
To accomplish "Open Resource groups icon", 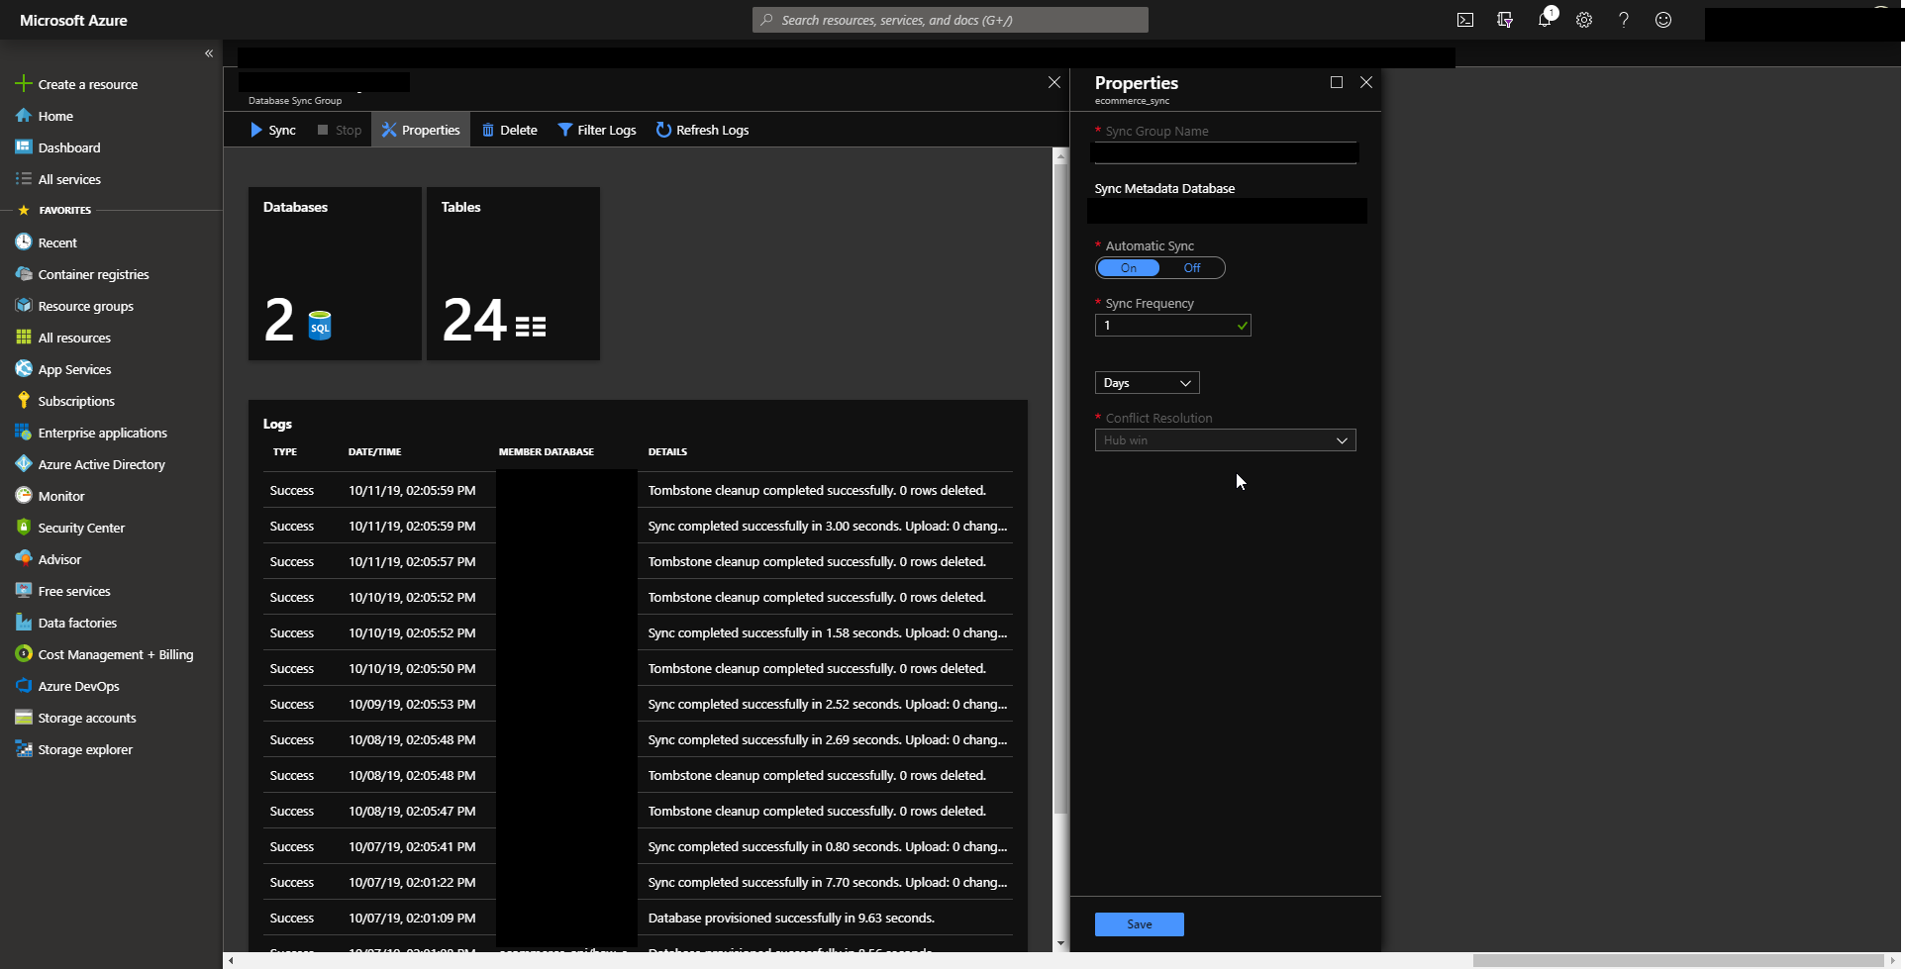I will [x=24, y=306].
